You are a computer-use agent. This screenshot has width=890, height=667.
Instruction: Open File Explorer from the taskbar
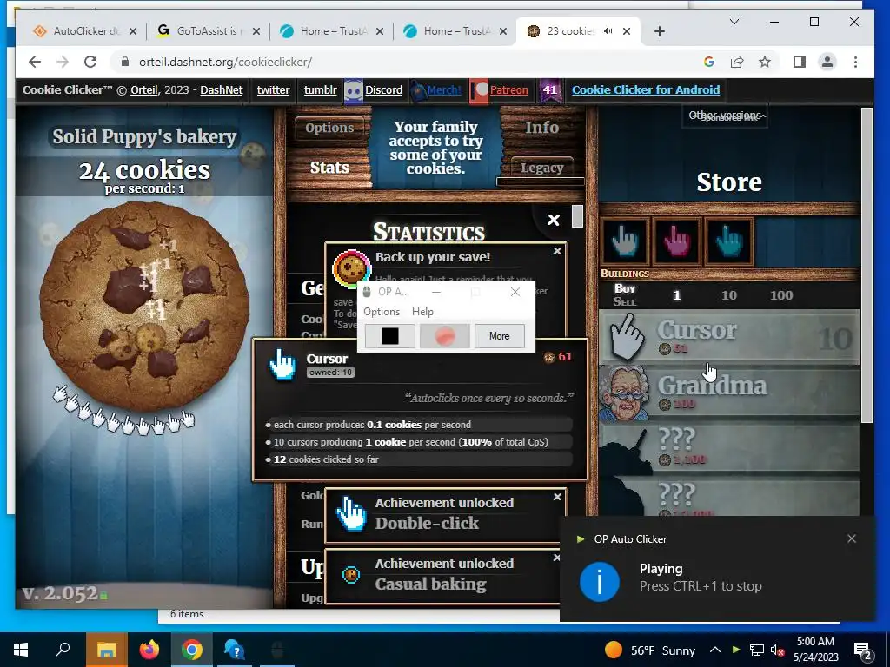click(106, 650)
